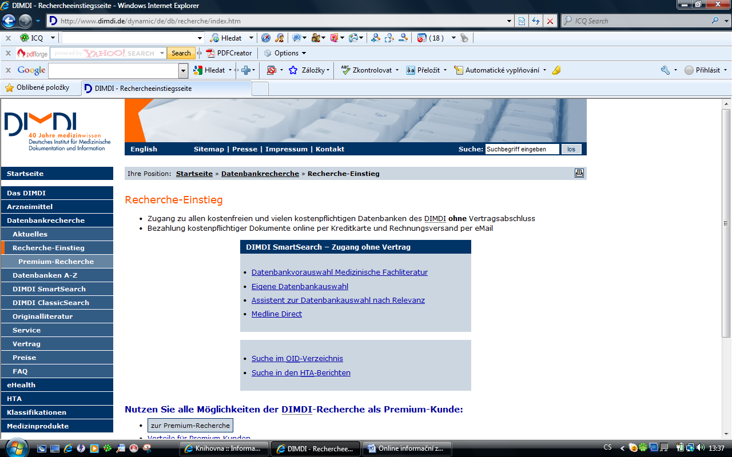The image size is (732, 457).
Task: Select Medizinprodukte in left navigation
Action: (57, 426)
